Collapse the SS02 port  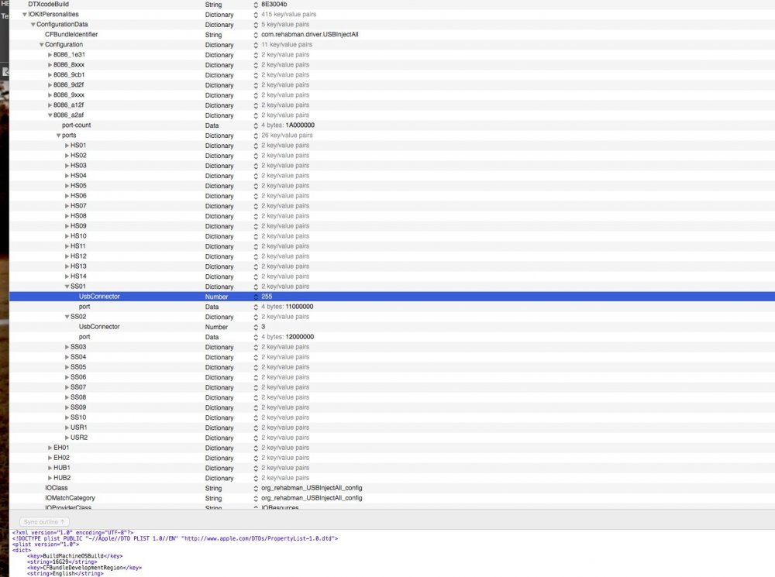click(x=67, y=317)
